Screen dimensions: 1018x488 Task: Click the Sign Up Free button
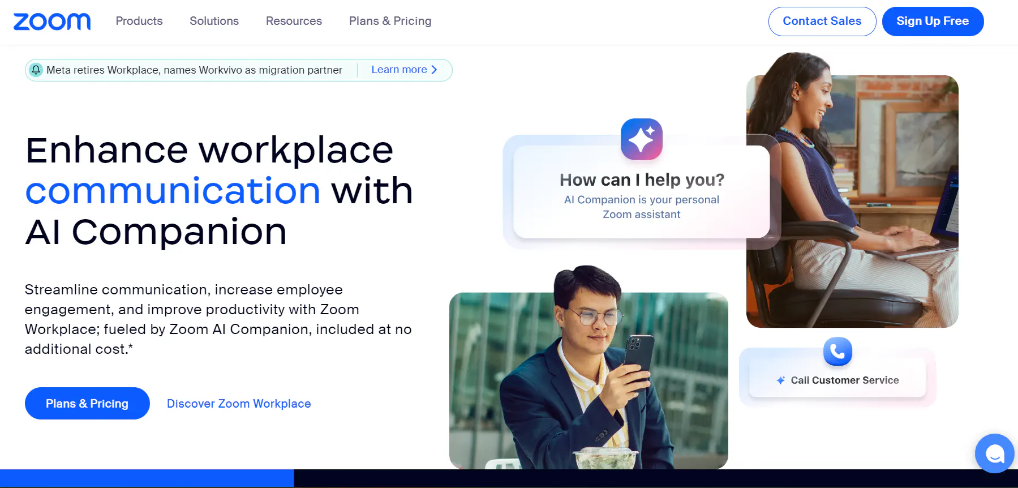click(x=933, y=22)
